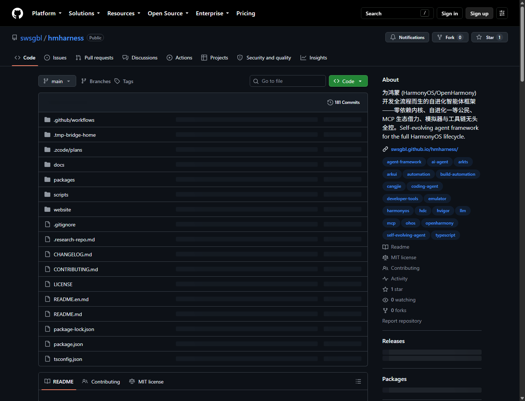
Task: Open the .research-repo.md file
Action: point(74,240)
